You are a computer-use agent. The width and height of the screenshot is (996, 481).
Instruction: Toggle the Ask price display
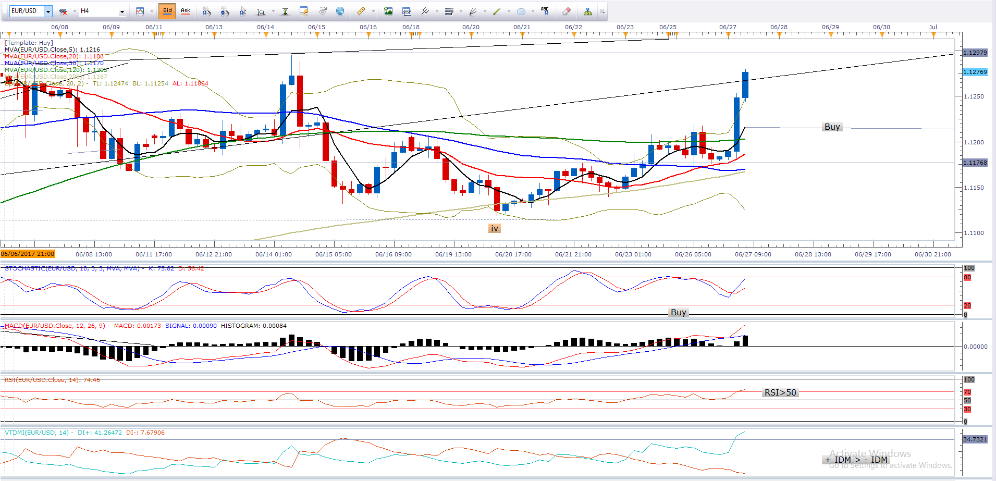pyautogui.click(x=185, y=11)
